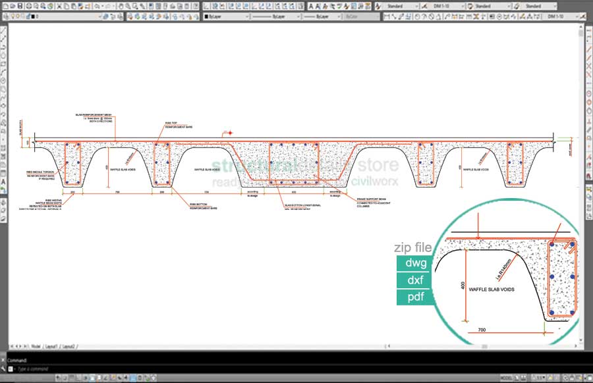Click the New drawing icon

click(4, 6)
